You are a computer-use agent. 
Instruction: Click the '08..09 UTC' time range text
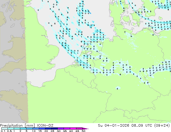(x=142, y=126)
